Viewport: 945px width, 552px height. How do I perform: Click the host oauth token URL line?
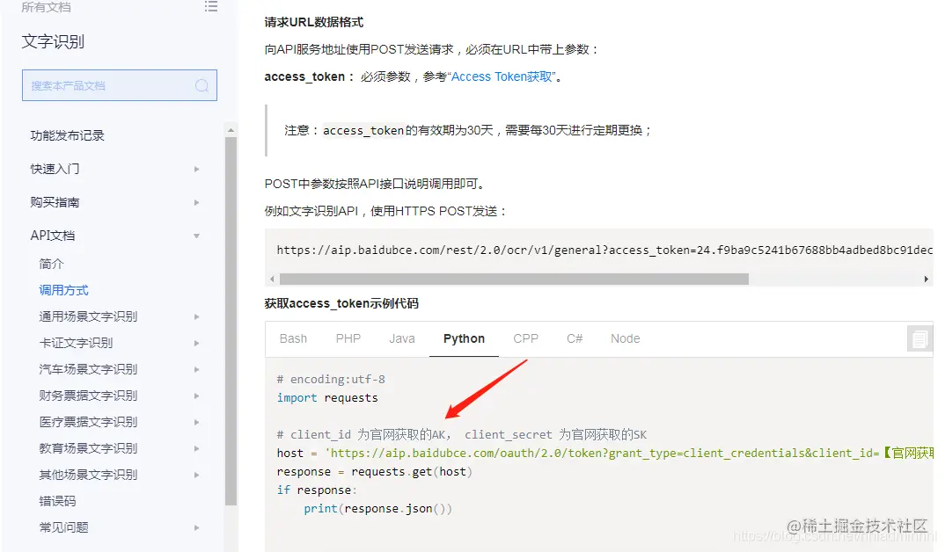pos(605,454)
